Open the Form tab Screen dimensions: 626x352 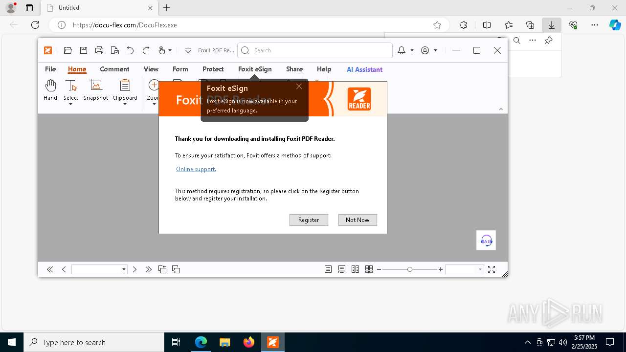180,69
